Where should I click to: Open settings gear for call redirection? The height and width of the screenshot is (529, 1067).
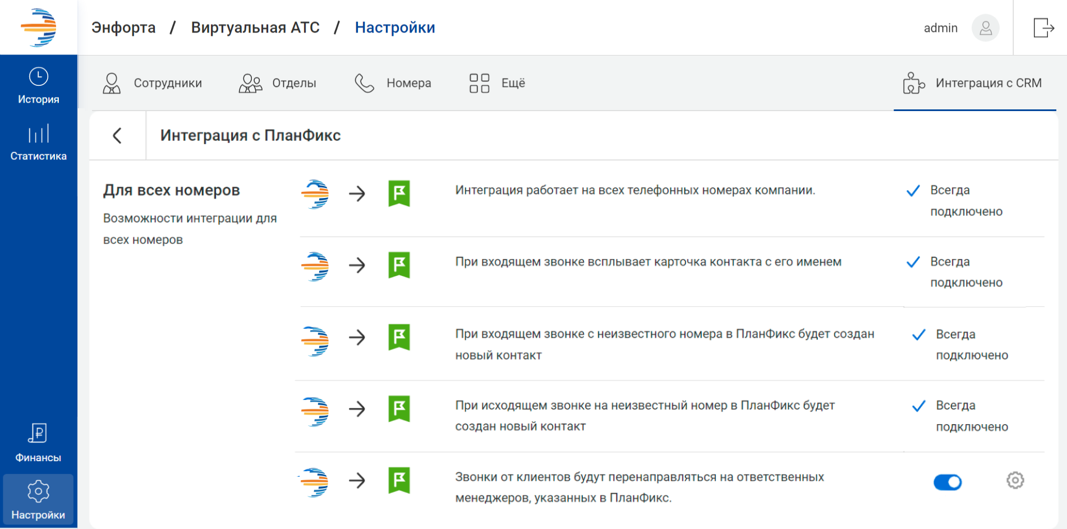tap(1015, 480)
